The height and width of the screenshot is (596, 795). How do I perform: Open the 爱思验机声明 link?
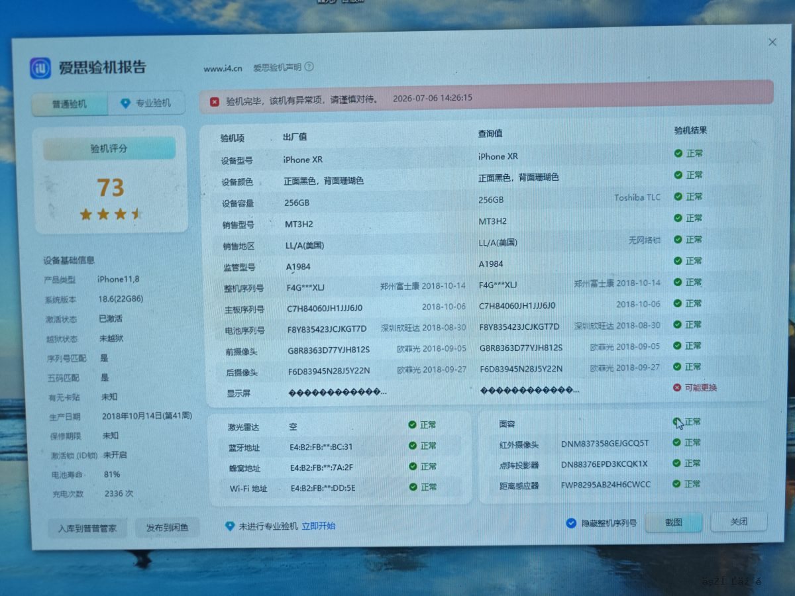click(x=277, y=68)
